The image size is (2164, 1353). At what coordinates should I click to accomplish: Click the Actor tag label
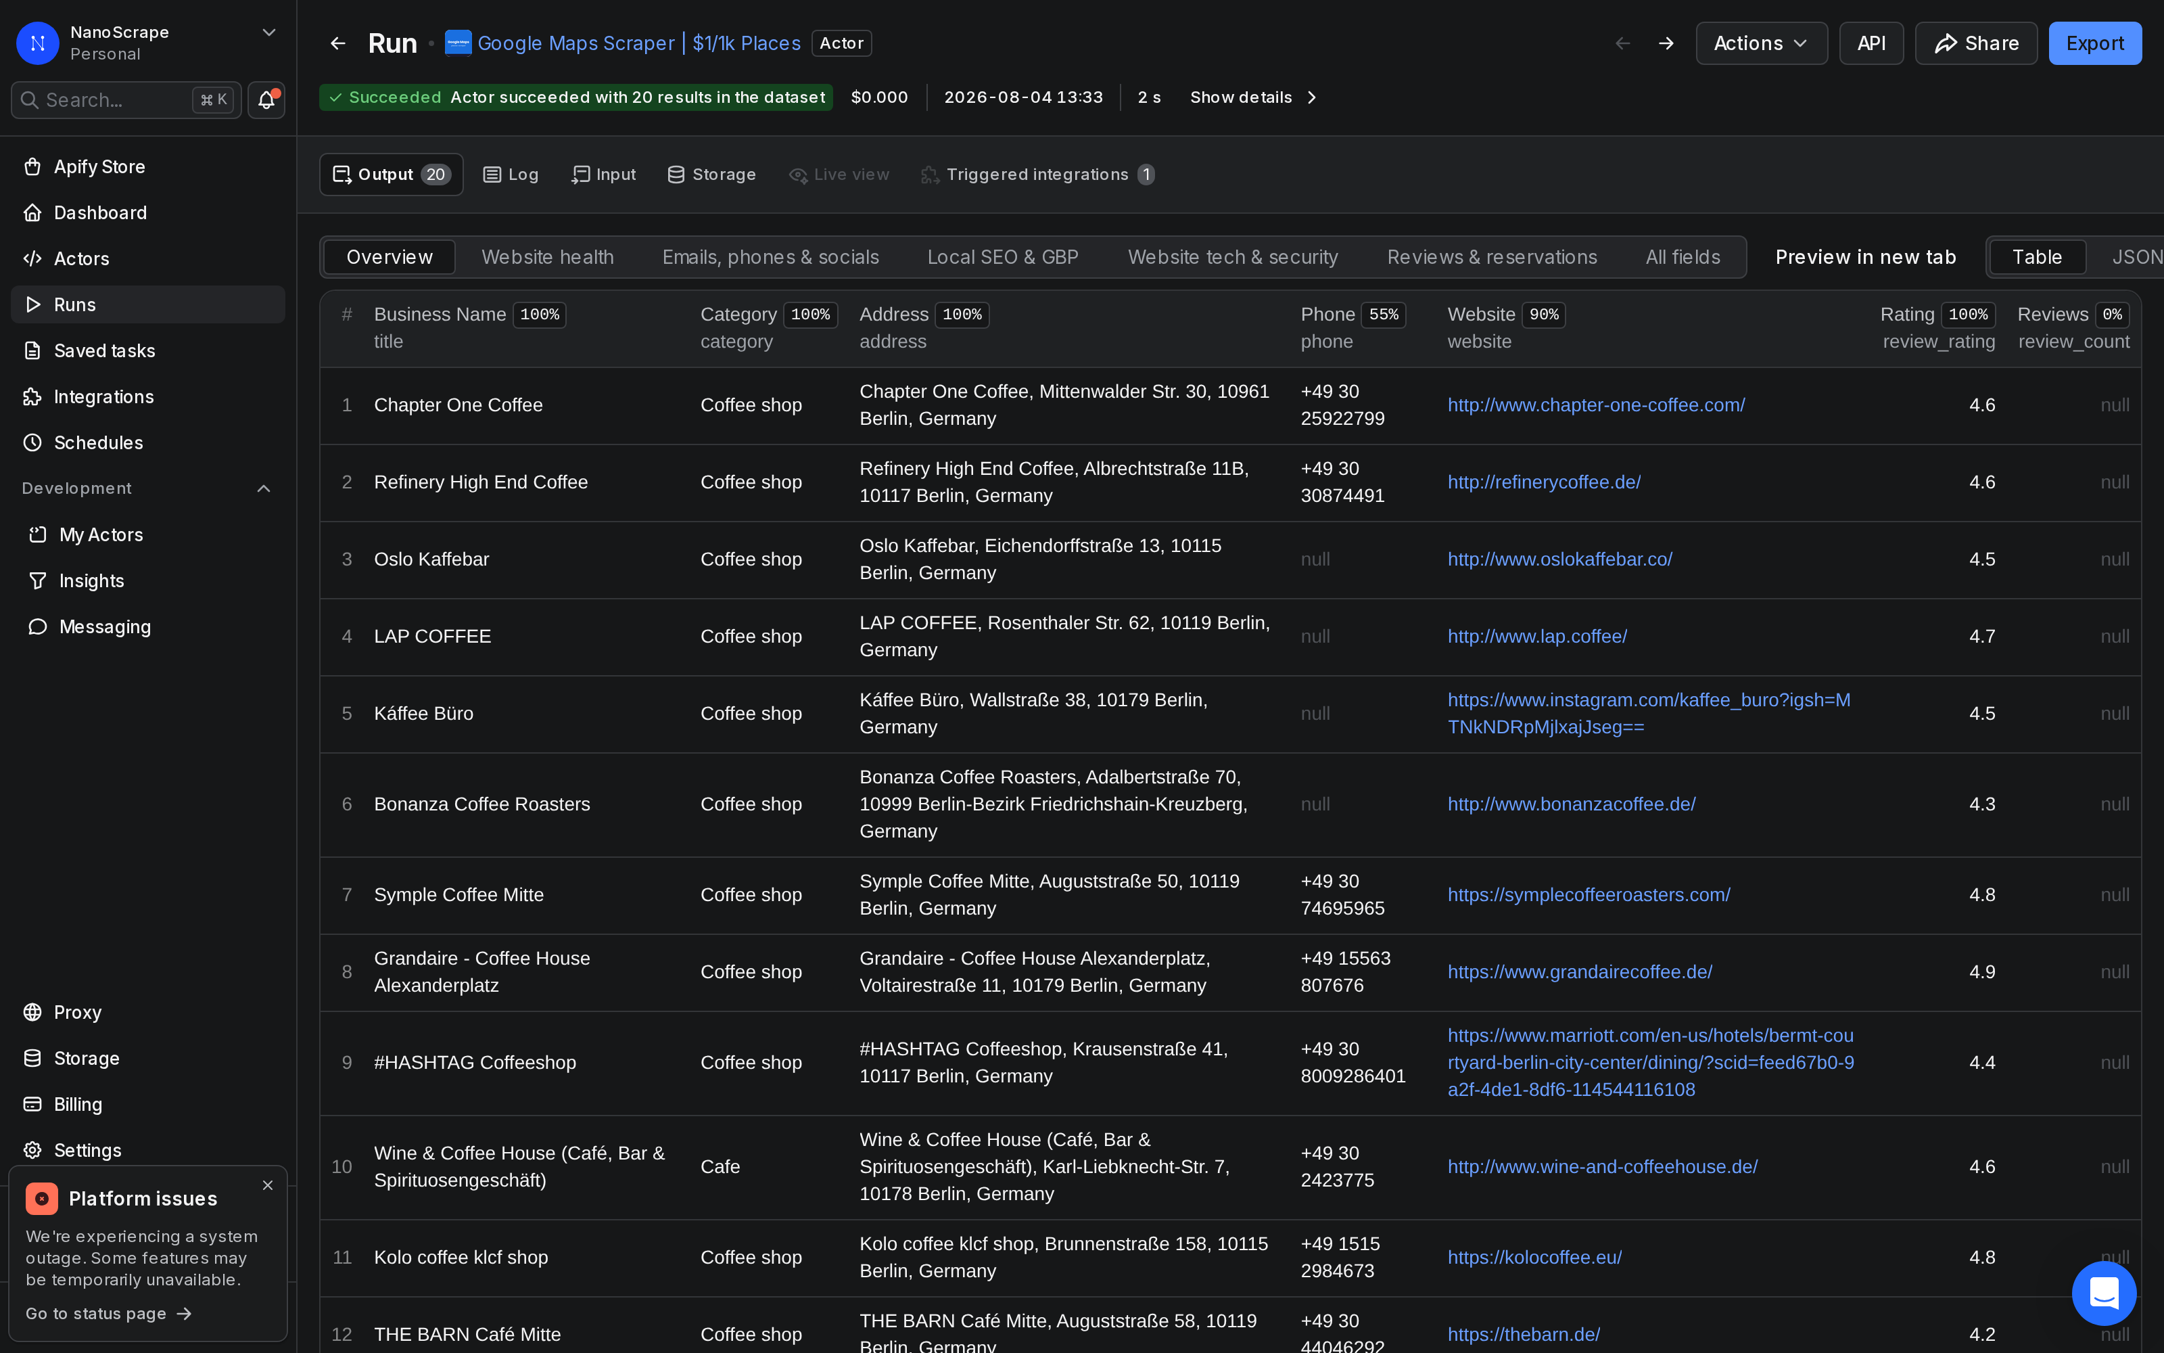(x=841, y=43)
